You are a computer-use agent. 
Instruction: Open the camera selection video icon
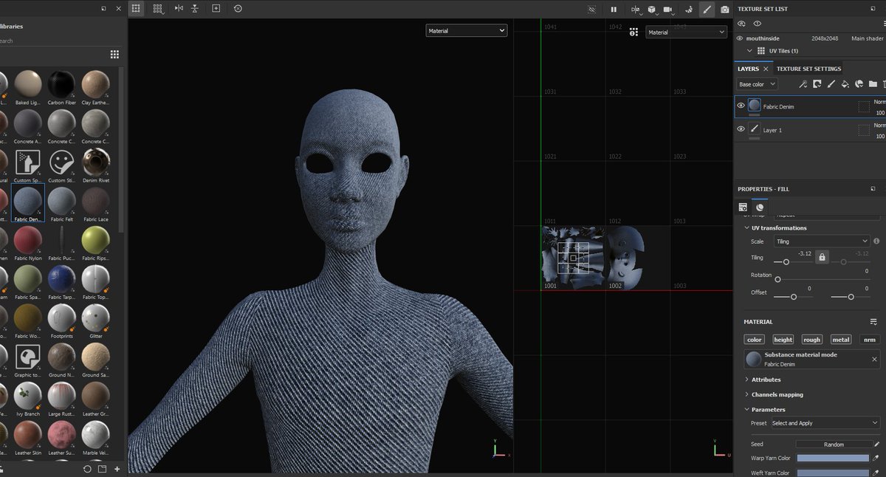coord(668,10)
